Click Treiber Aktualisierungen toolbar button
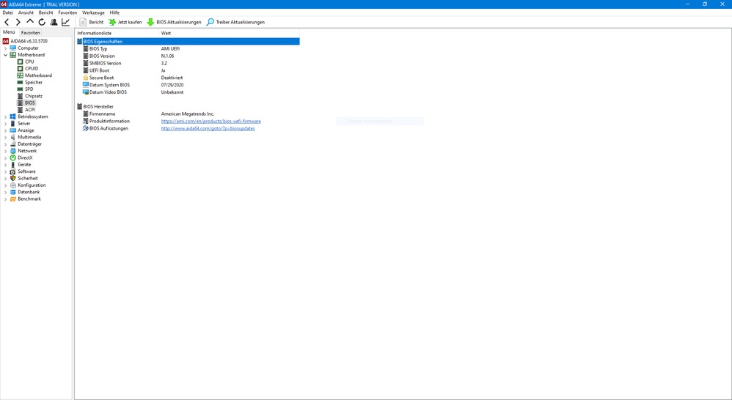Screen dimensions: 732x400 pyautogui.click(x=235, y=22)
